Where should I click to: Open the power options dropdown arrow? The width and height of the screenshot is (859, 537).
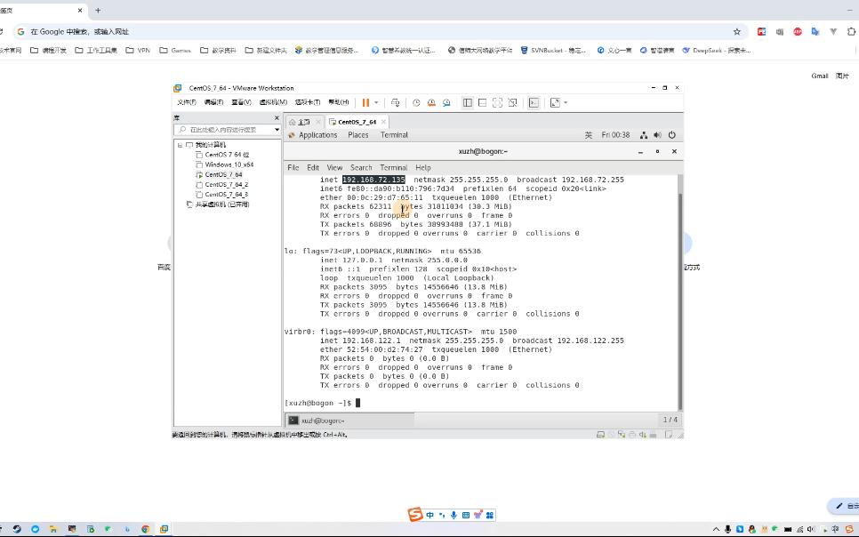[374, 102]
